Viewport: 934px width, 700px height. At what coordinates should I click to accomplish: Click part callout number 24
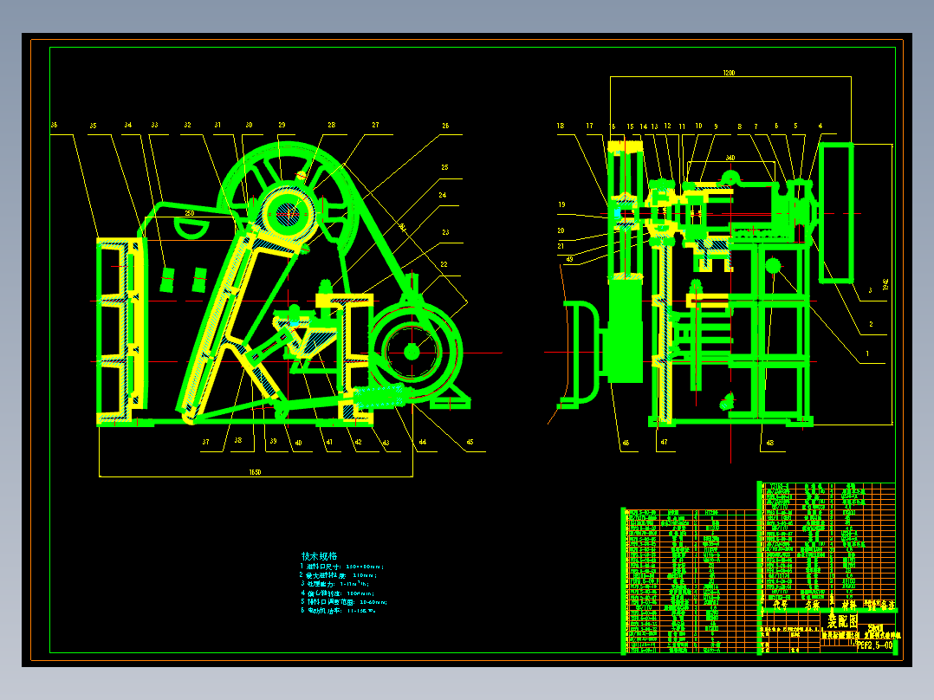pyautogui.click(x=443, y=196)
